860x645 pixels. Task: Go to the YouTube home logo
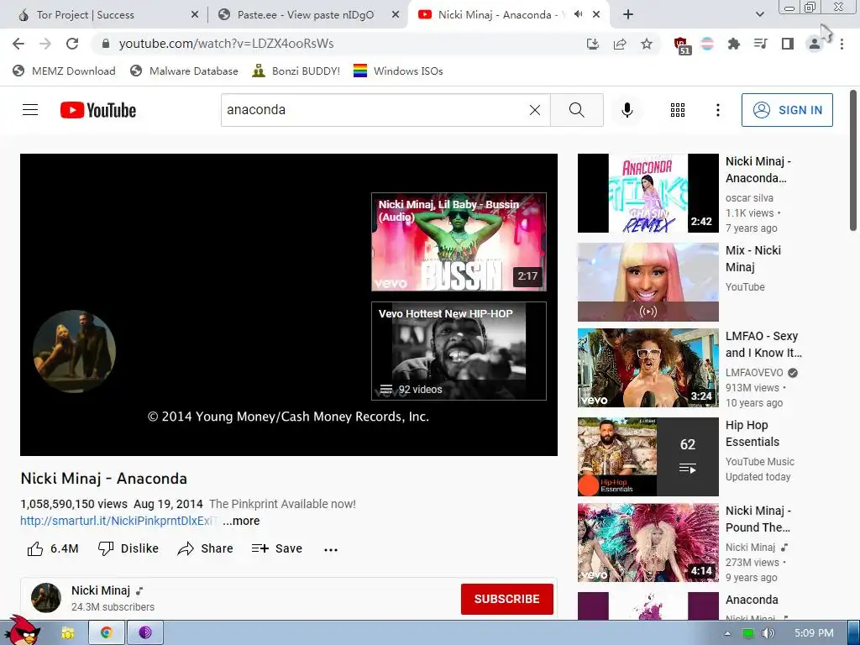98,110
